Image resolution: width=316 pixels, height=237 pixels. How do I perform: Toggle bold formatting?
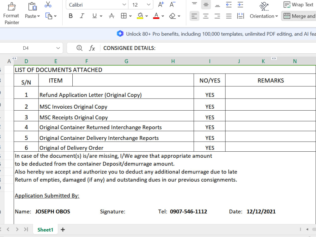[x=70, y=16]
